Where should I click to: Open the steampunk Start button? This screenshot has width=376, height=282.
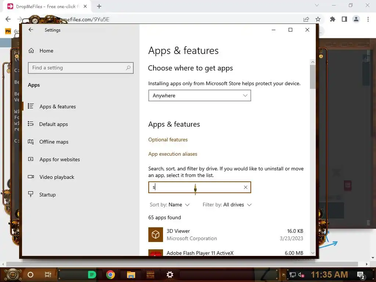(13, 275)
